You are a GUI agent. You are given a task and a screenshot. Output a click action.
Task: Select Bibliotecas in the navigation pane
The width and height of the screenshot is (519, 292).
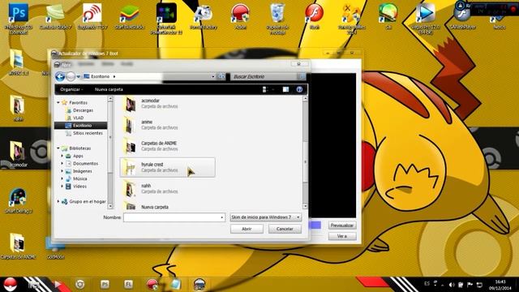pos(79,148)
